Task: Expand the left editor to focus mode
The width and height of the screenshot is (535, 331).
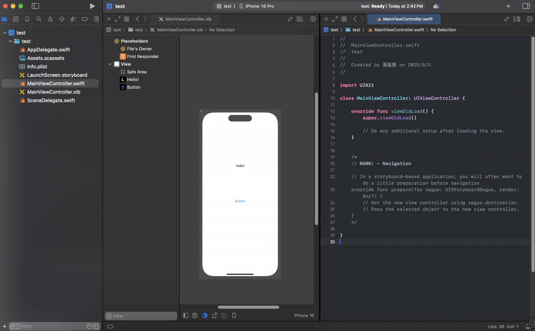Action: click(x=118, y=19)
